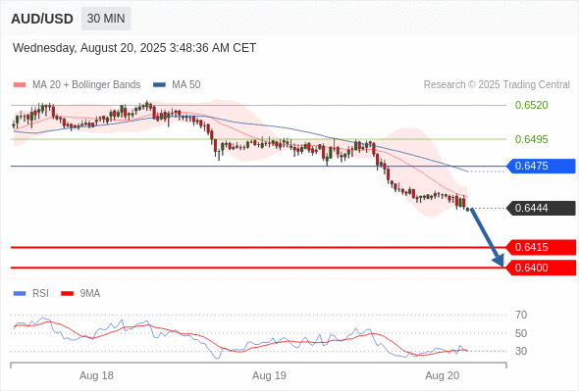Viewport: 579px width, 392px height.
Task: Click the RSI legend swatch
Action: [20, 294]
